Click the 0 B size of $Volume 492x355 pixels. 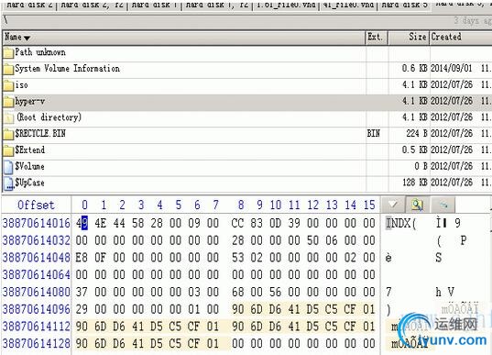click(x=421, y=167)
